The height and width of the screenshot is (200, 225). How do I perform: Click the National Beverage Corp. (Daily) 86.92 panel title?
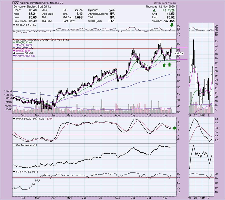point(42,39)
